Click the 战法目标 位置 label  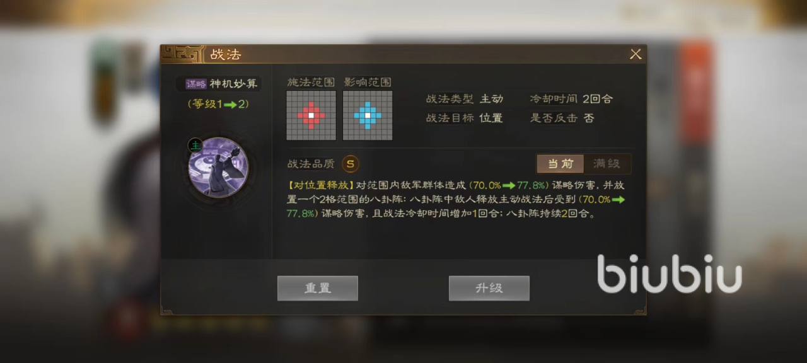coord(465,118)
